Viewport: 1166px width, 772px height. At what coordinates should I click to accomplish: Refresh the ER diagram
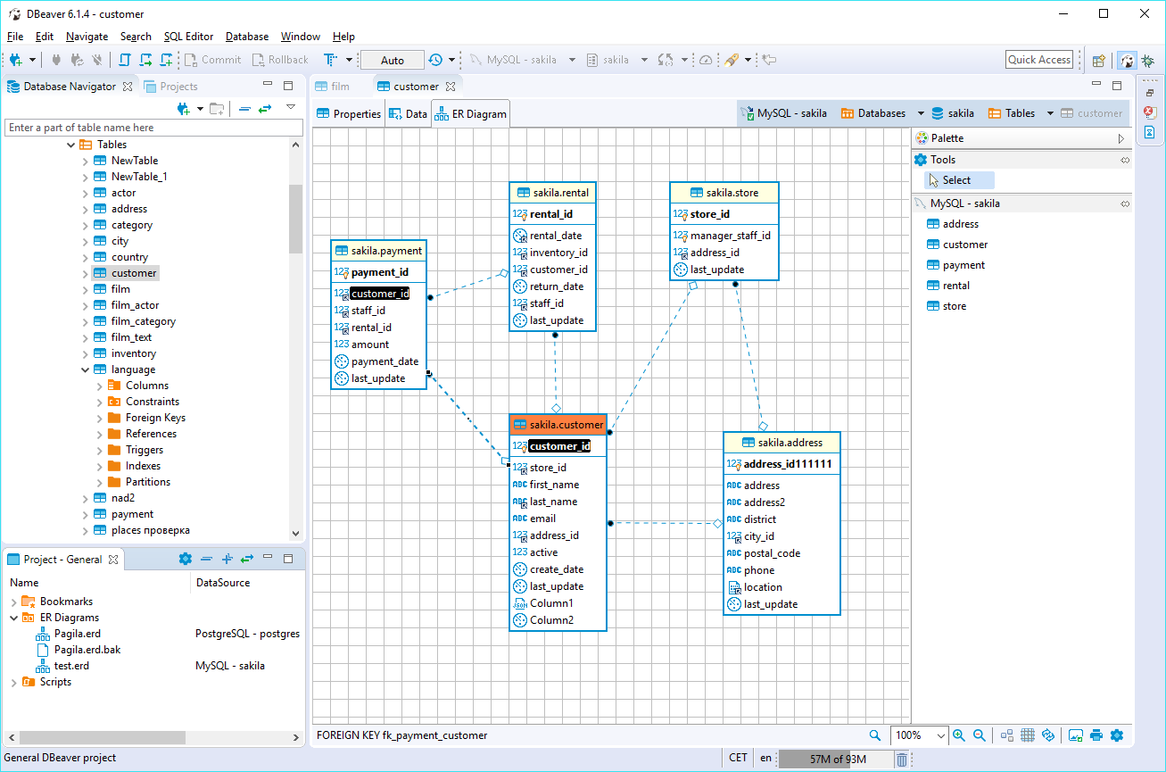coord(1049,735)
